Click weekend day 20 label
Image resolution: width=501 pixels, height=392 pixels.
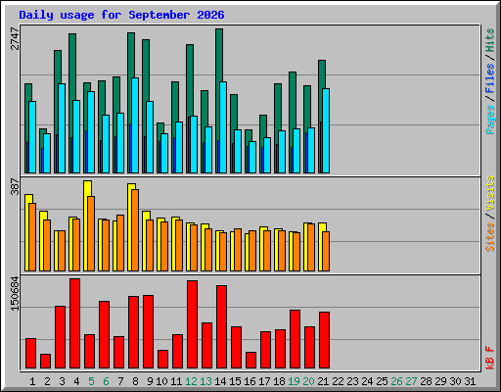(x=308, y=381)
